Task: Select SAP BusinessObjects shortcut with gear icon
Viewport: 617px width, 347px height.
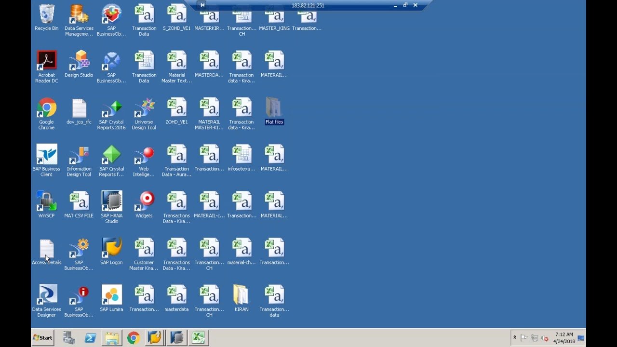Action: tap(79, 254)
